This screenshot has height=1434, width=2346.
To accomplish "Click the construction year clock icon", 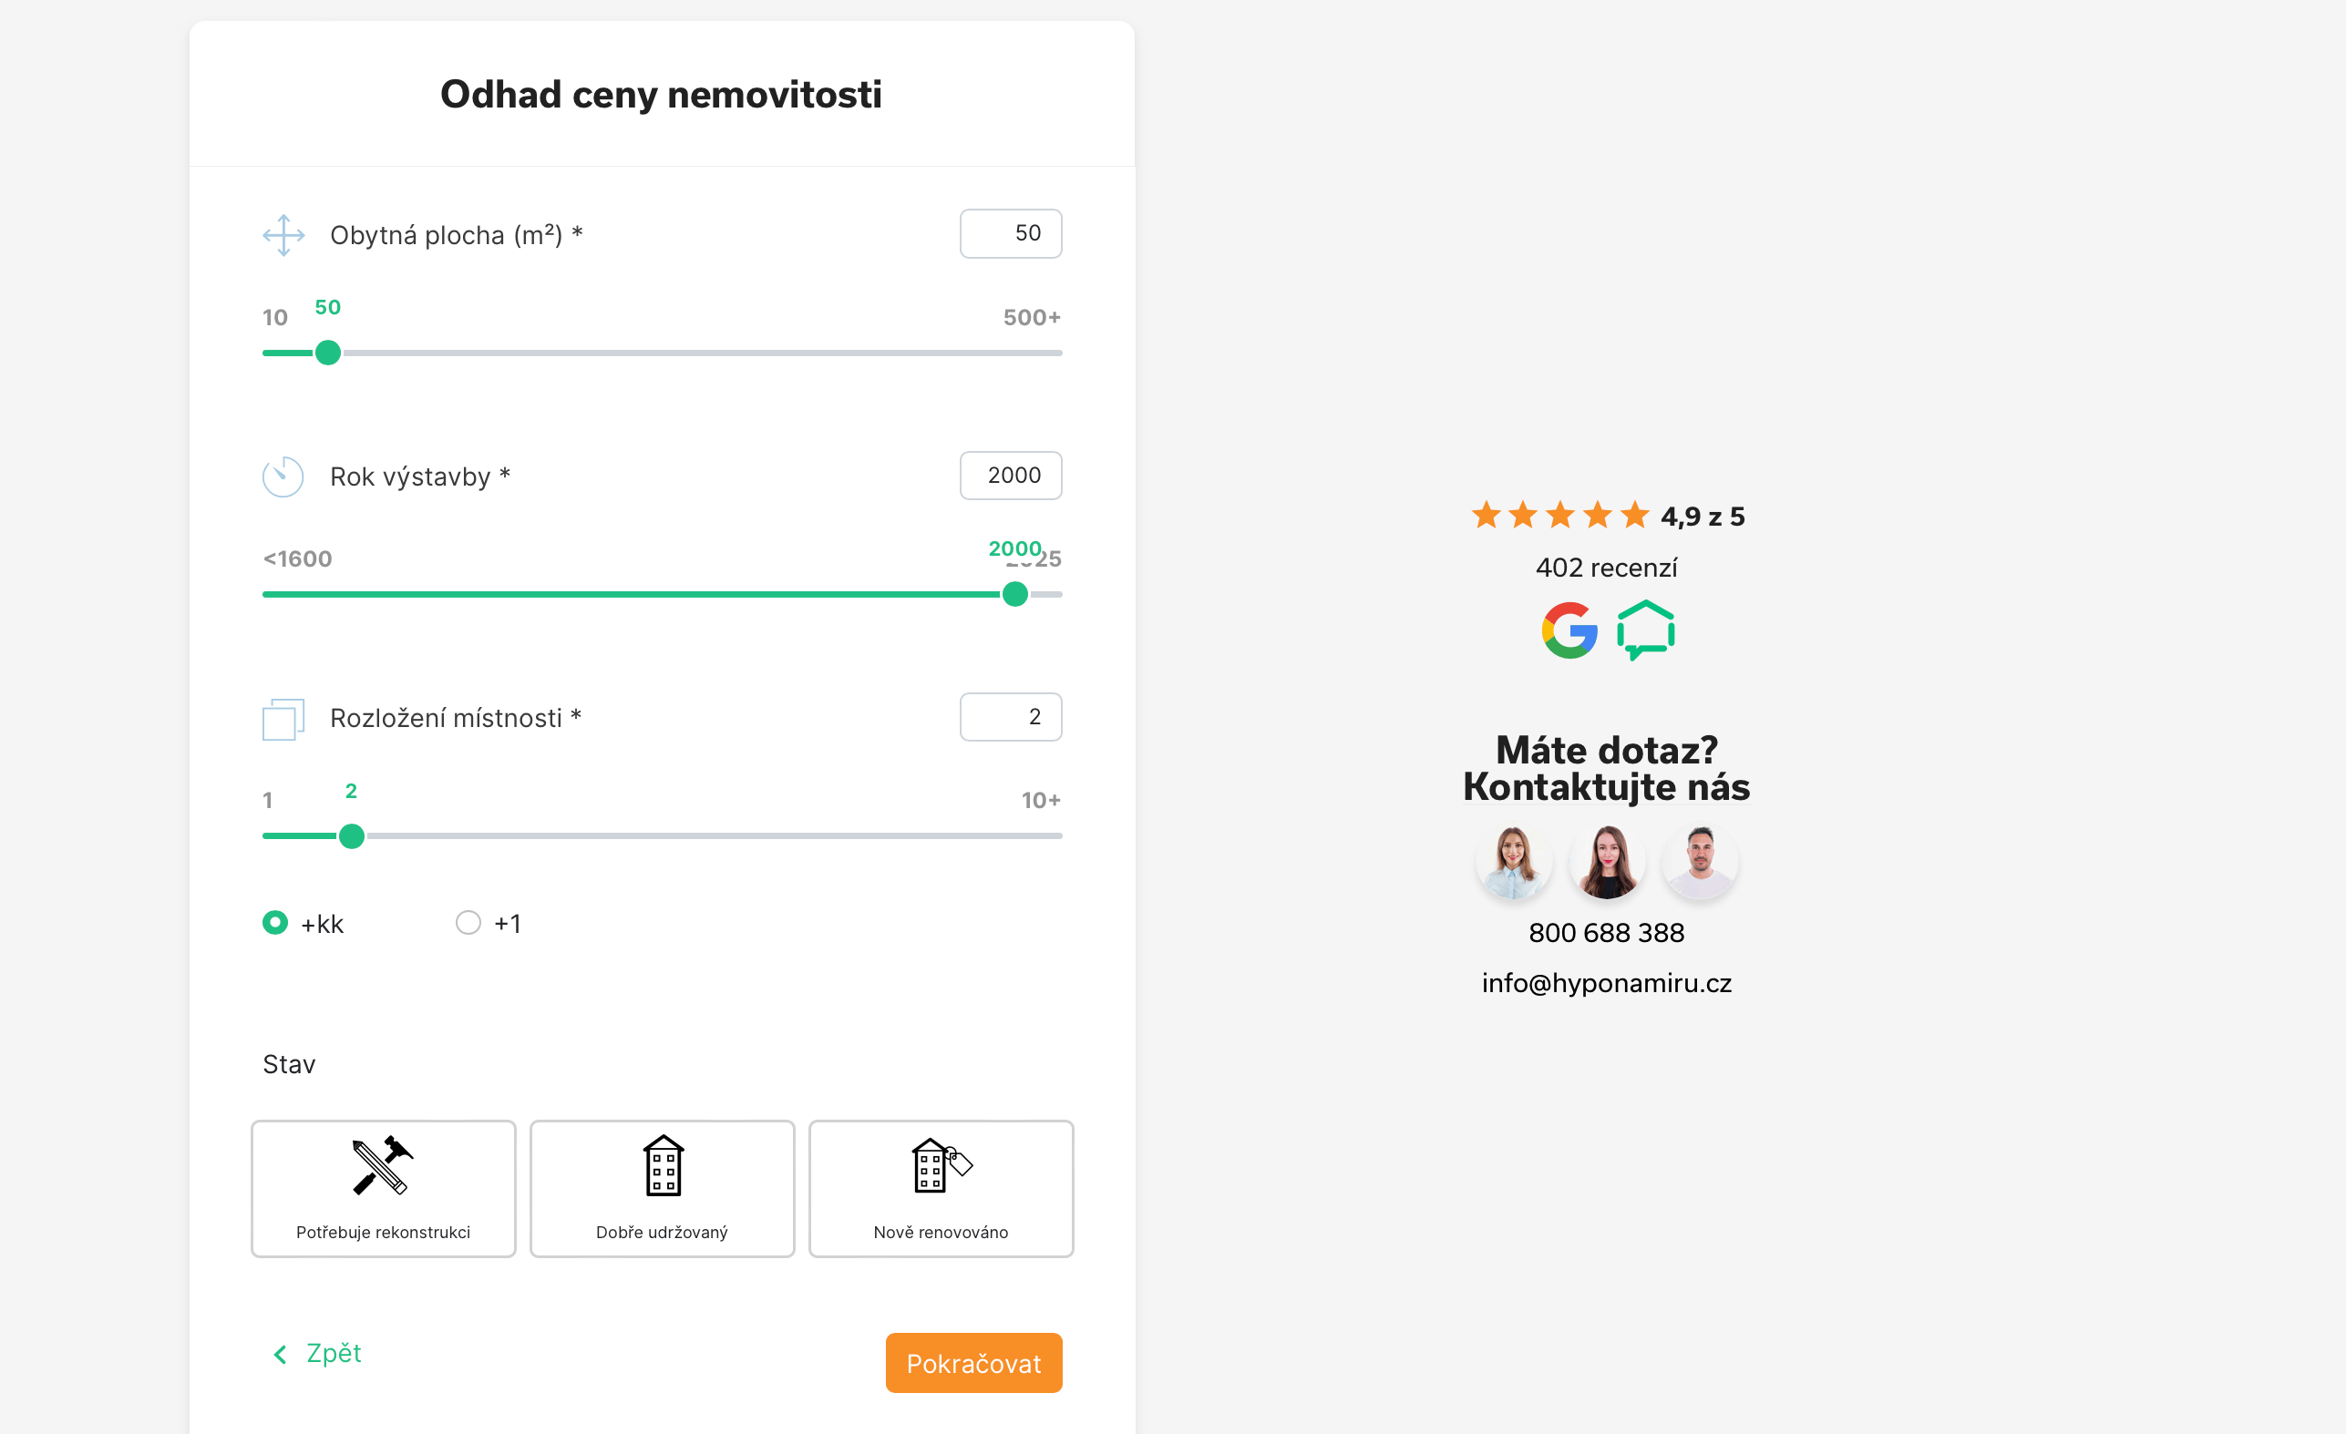I will click(x=283, y=476).
